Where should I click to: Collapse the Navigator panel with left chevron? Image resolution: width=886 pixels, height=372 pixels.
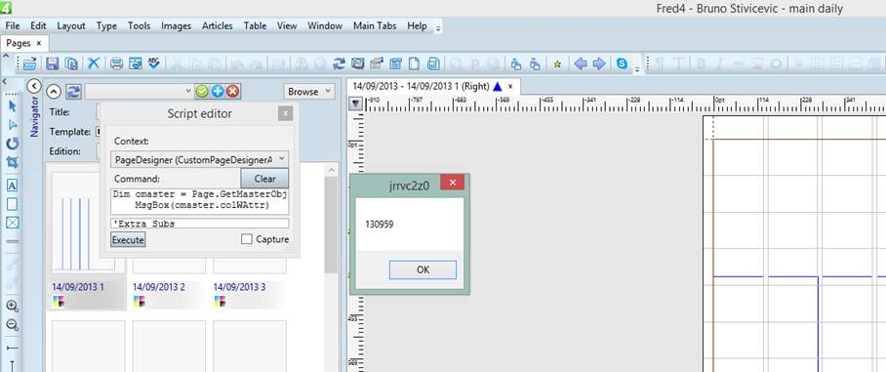(34, 86)
